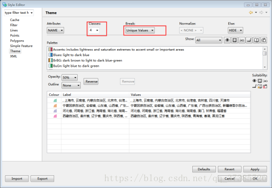The width and height of the screenshot is (272, 188).
Task: Click the print icon with warning under Suitability
Action: tap(260, 86)
